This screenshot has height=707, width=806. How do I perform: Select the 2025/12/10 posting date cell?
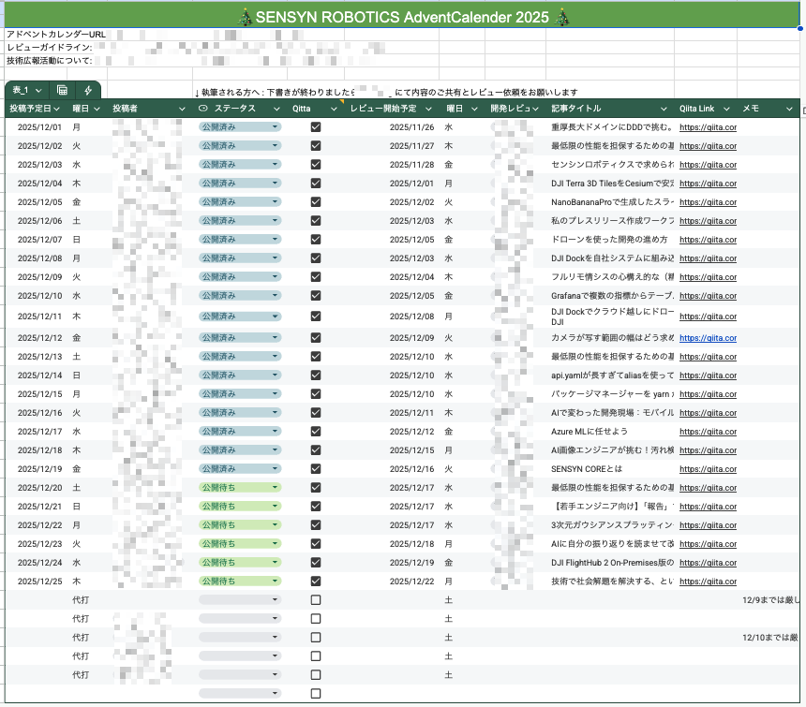pyautogui.click(x=39, y=296)
